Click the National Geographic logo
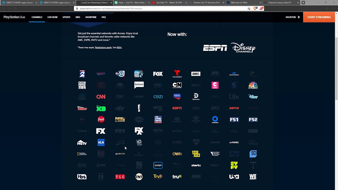338x190 pixels. pyautogui.click(x=82, y=154)
